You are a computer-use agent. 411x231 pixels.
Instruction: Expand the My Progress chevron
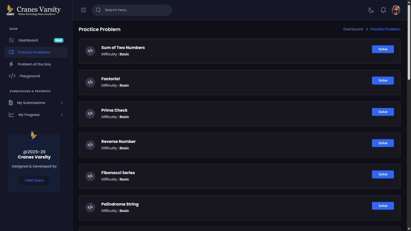click(62, 115)
